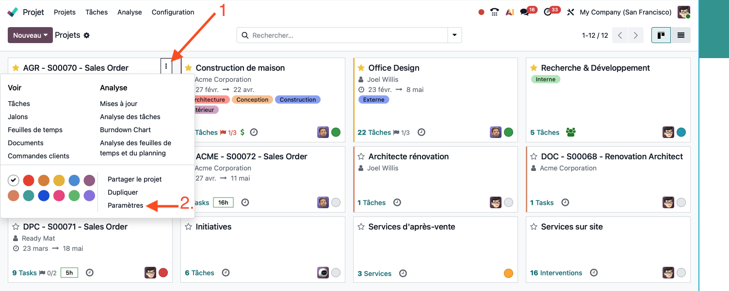Open the My Company (San Francisco) switcher
The image size is (729, 291).
point(625,12)
